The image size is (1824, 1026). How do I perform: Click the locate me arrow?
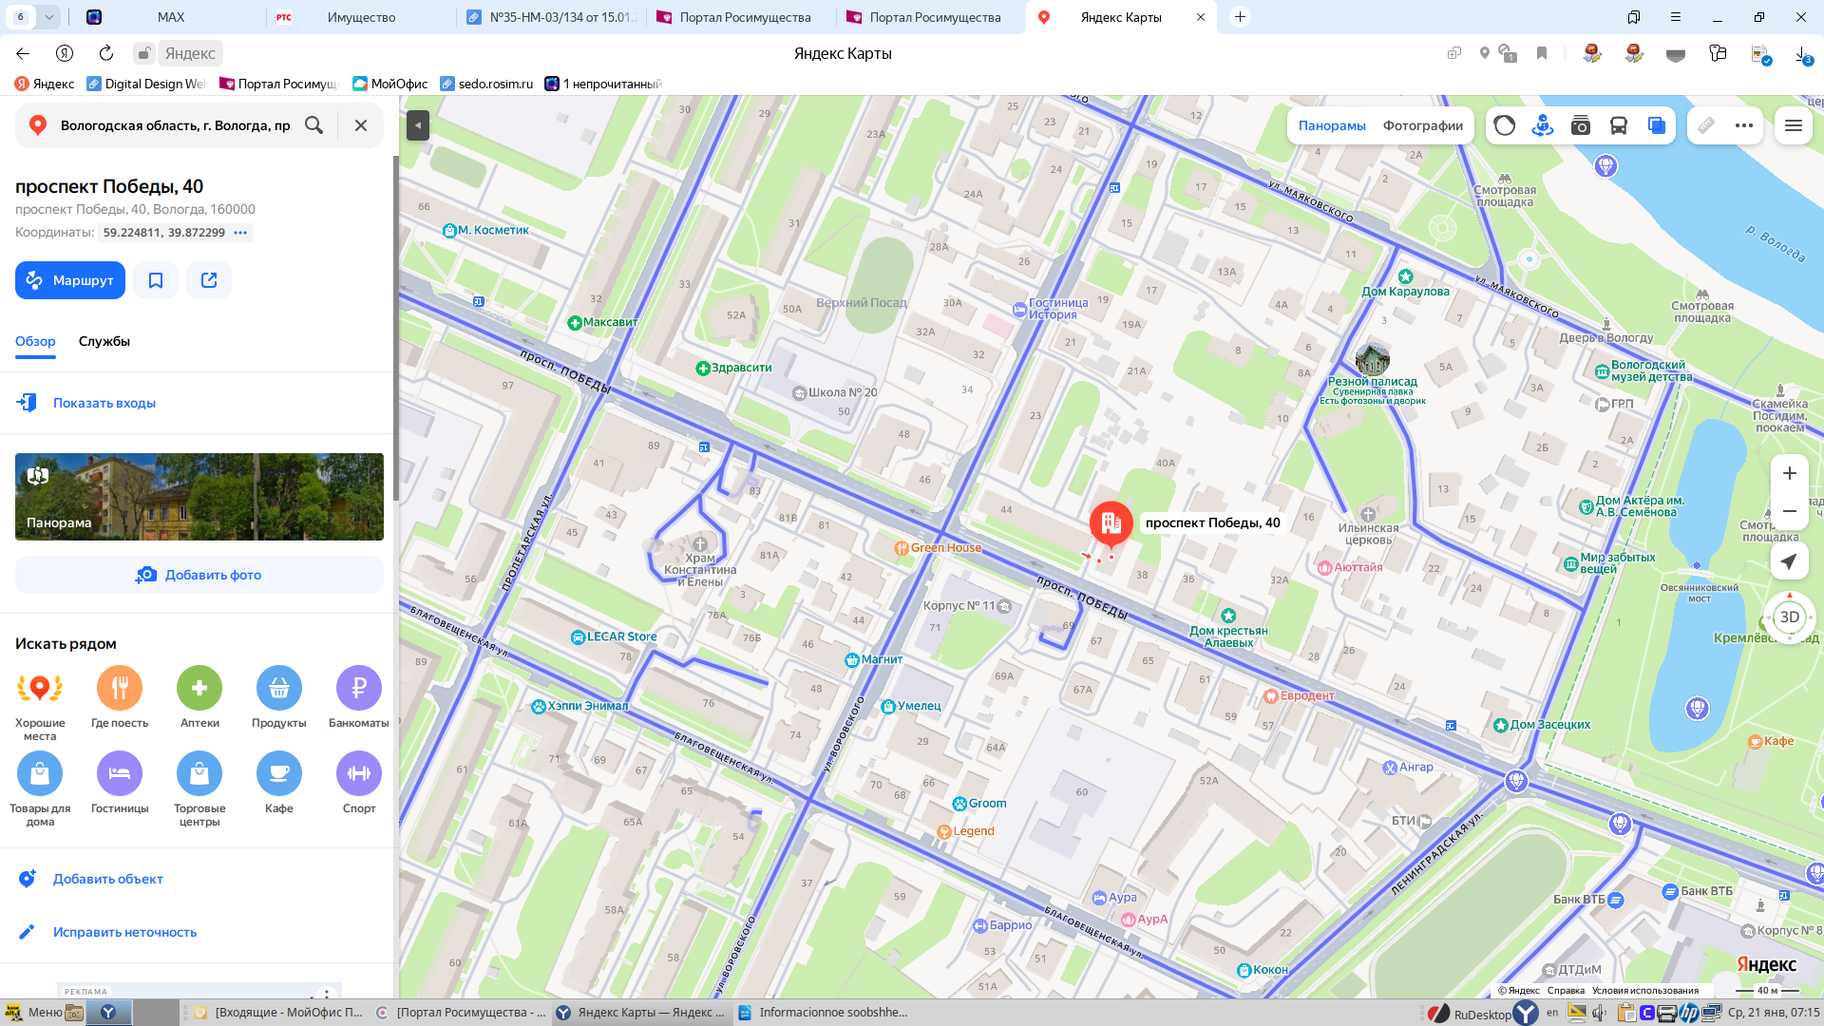point(1789,561)
